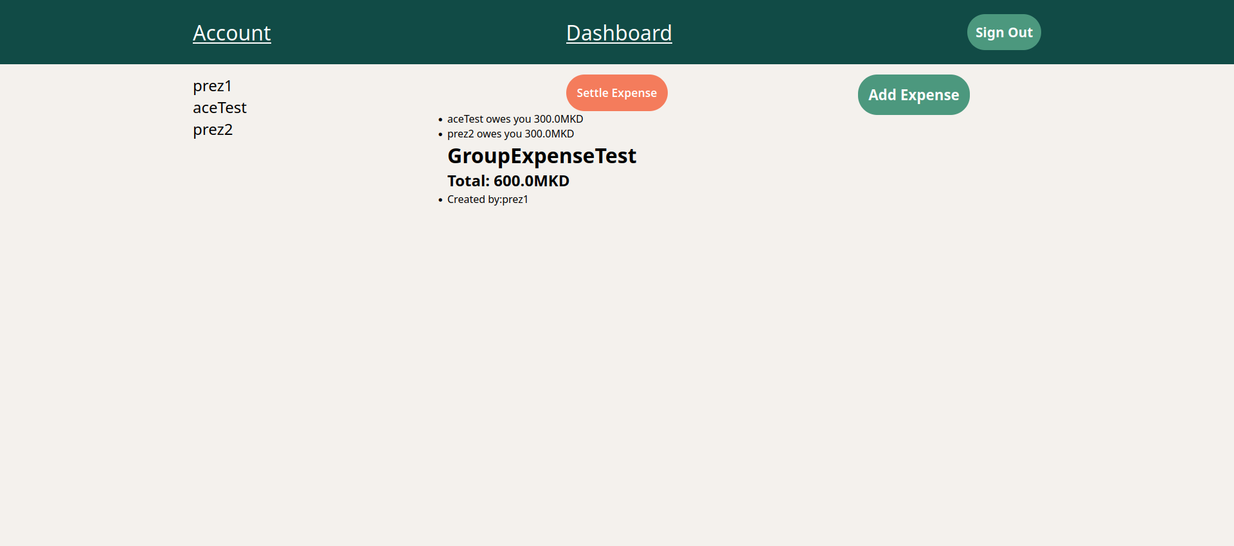Image resolution: width=1234 pixels, height=546 pixels.
Task: Click the Total: 600.0MKD text
Action: pyautogui.click(x=508, y=181)
